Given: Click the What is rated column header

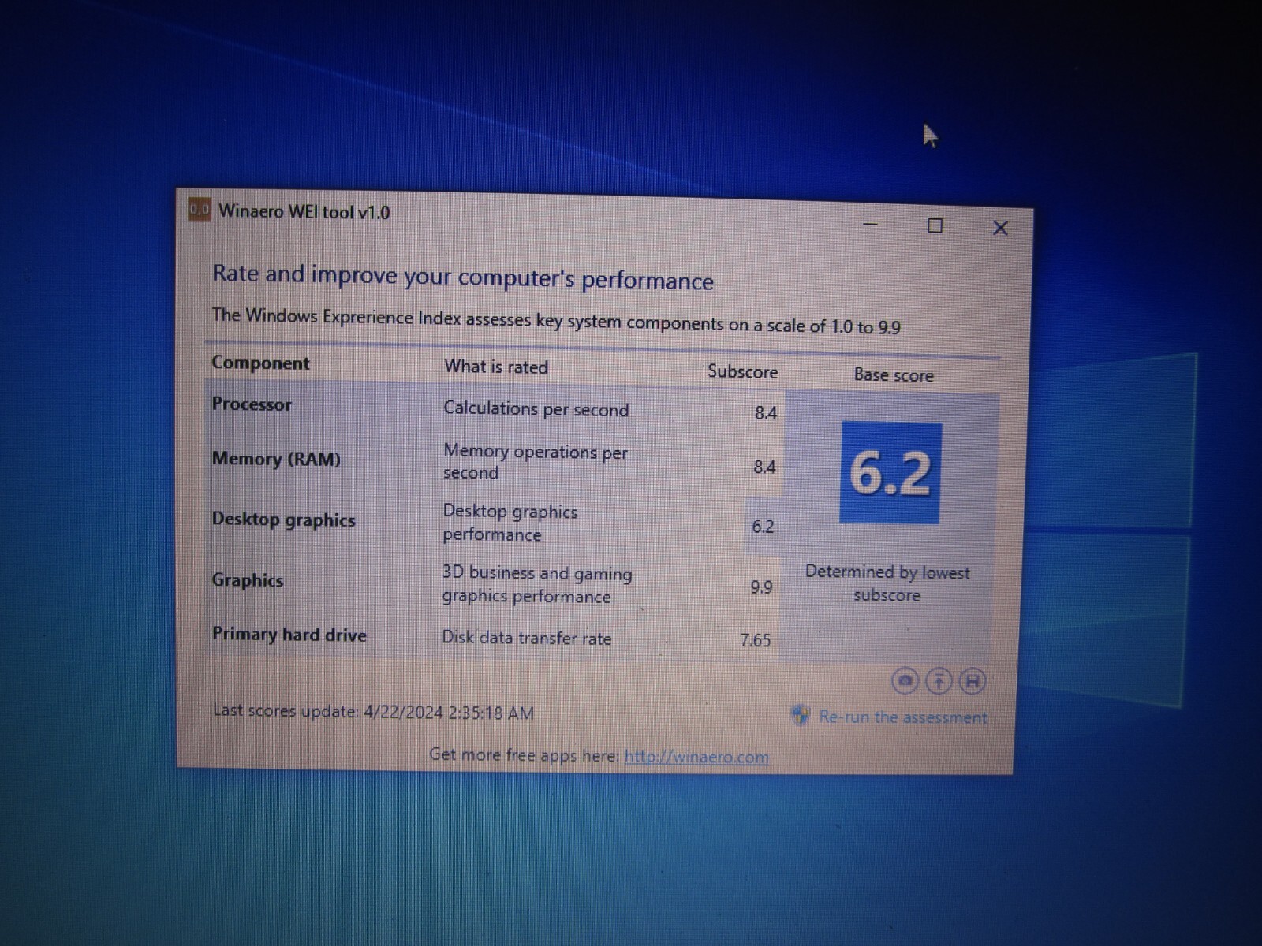Looking at the screenshot, I should (495, 367).
